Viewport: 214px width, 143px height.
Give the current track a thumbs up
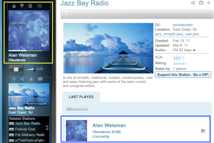point(14,6)
